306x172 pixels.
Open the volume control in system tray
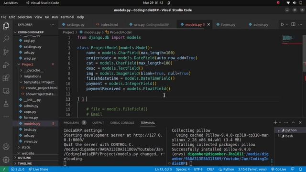click(x=295, y=3)
